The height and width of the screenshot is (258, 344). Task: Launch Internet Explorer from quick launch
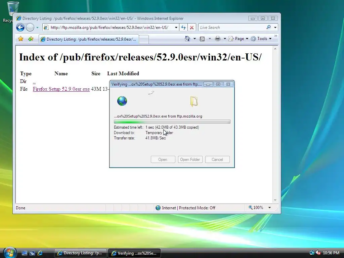point(40,253)
